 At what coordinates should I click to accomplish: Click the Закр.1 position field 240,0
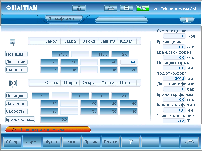tap(60, 54)
